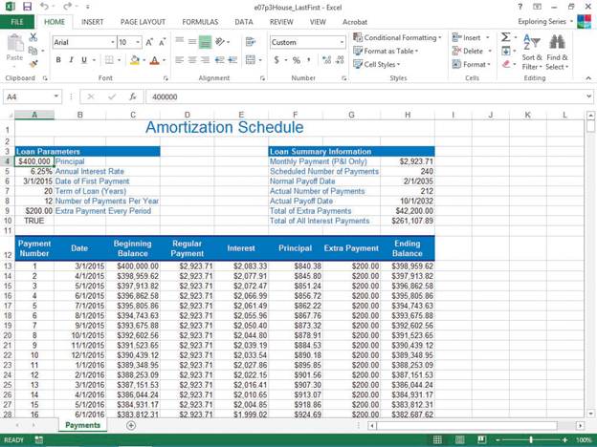Click the Insert Function fx icon

[132, 96]
